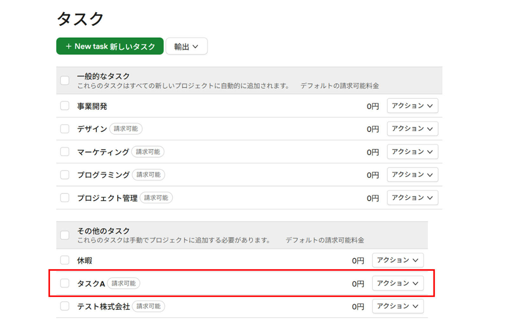508x332 pixels.
Task: Open アクション dropdown for マーケティング
Action: [412, 152]
